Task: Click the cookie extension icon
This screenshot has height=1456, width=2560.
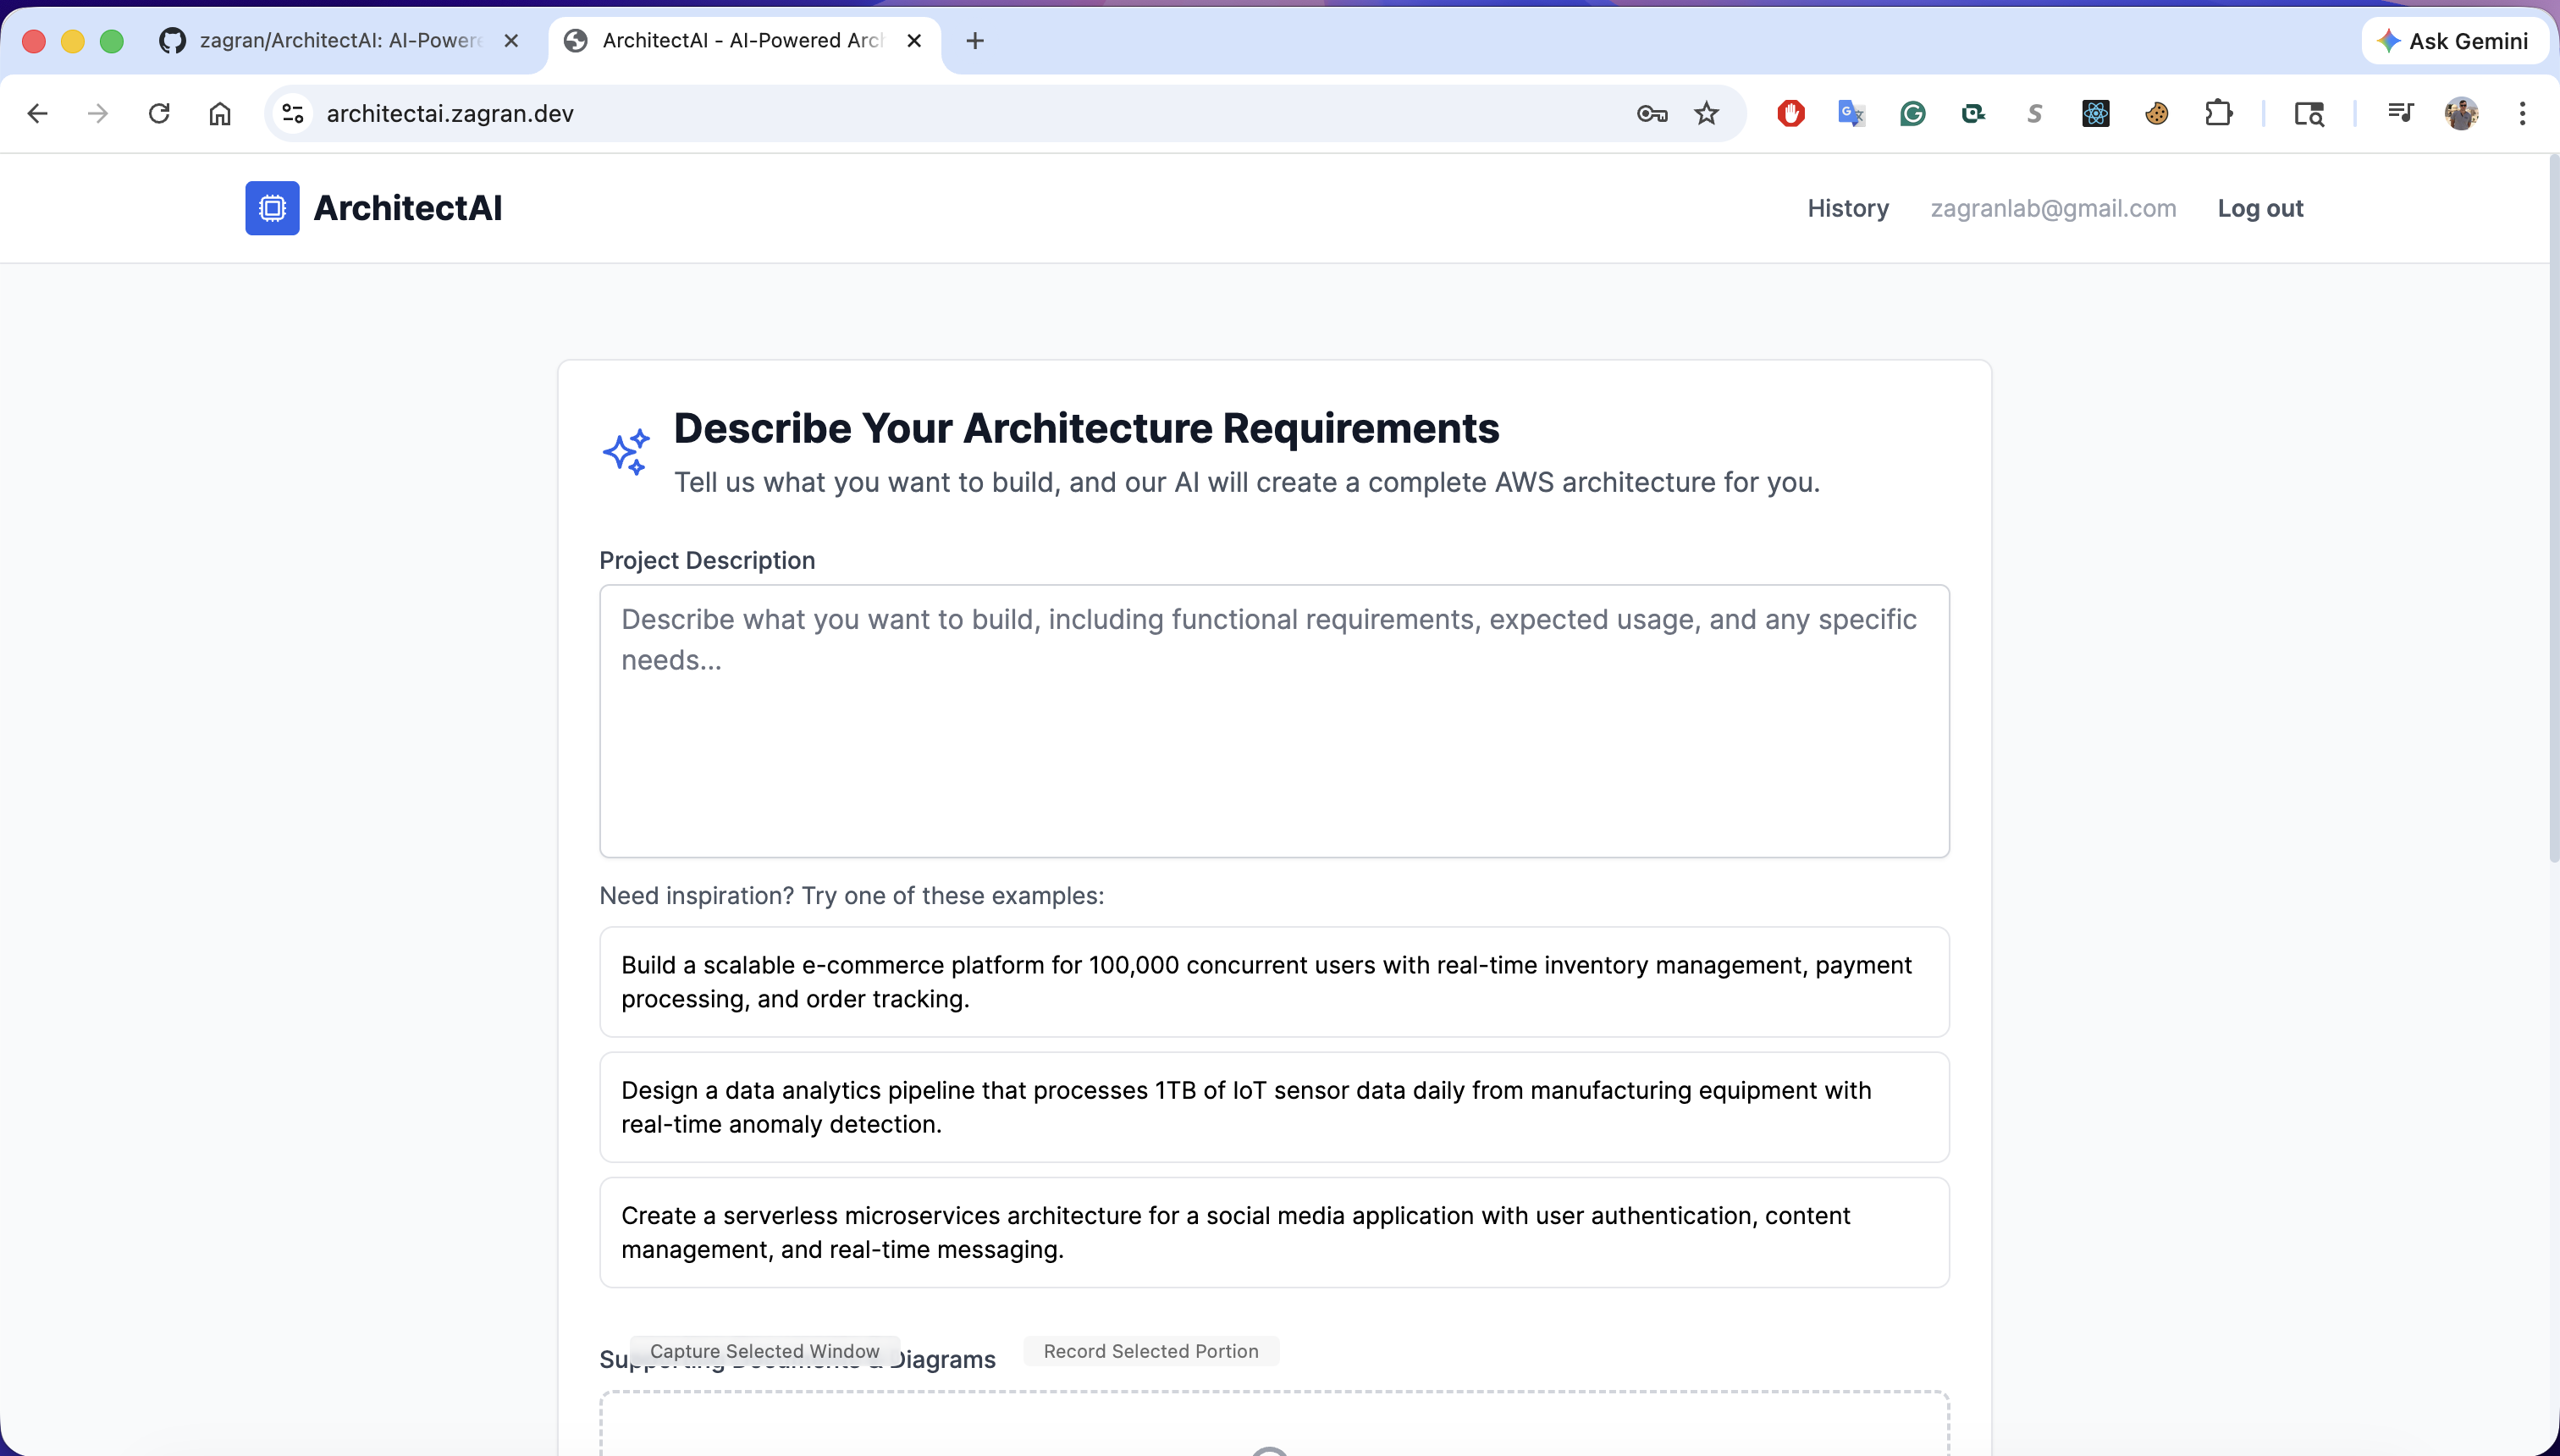Action: [2156, 114]
